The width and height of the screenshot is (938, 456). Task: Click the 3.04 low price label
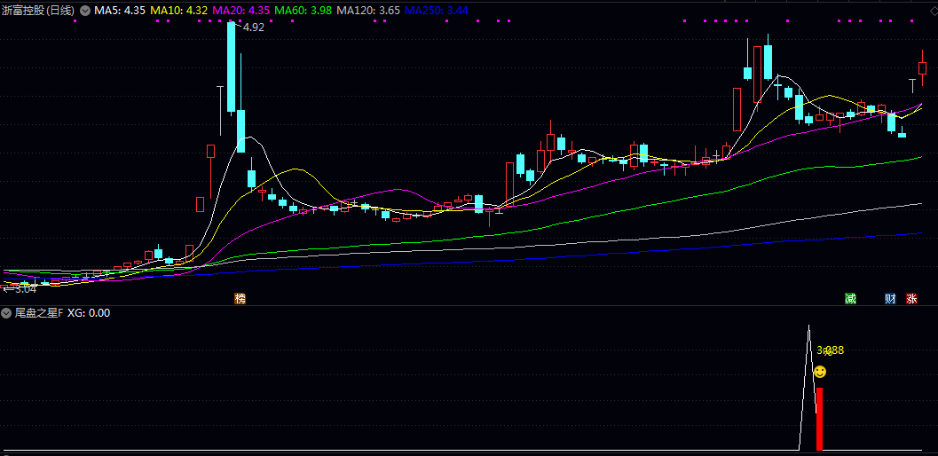[23, 287]
